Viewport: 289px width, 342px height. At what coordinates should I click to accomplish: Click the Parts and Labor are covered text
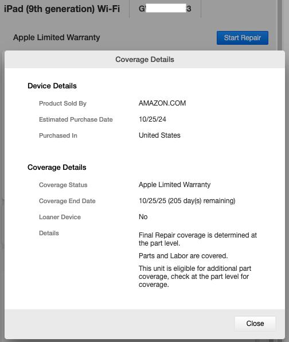coord(183,256)
